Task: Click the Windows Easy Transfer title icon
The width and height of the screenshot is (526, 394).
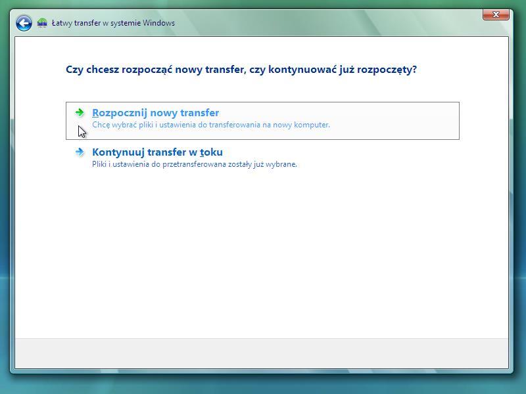Action: 42,23
